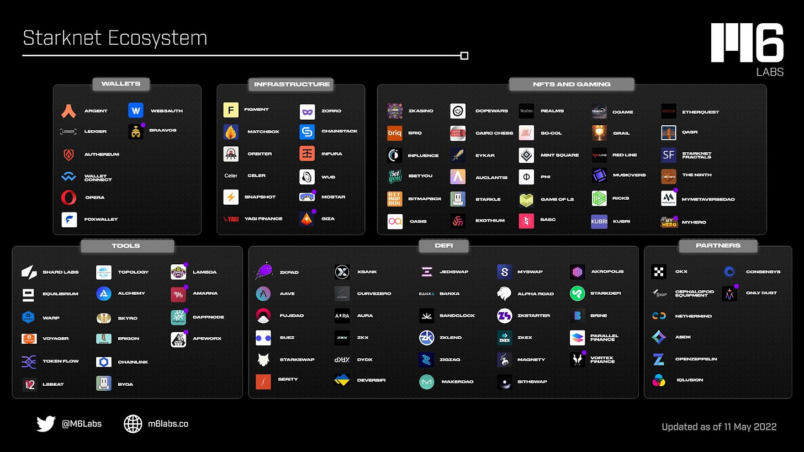Select the FoxWallet icon

pos(69,219)
